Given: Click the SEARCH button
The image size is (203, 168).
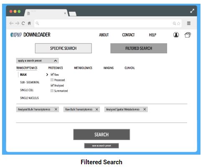Looking at the screenshot, I should coord(101,135).
